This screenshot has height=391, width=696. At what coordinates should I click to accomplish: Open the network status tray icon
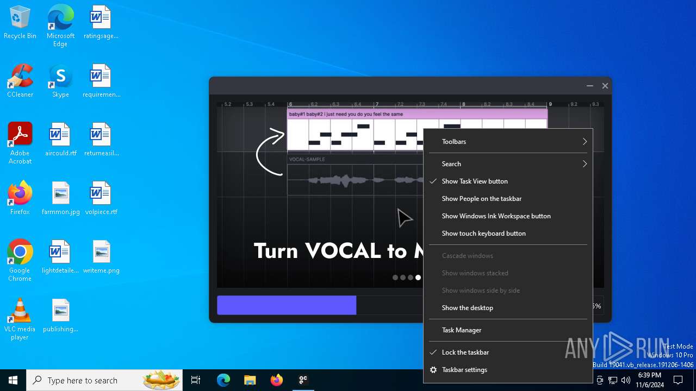point(613,380)
